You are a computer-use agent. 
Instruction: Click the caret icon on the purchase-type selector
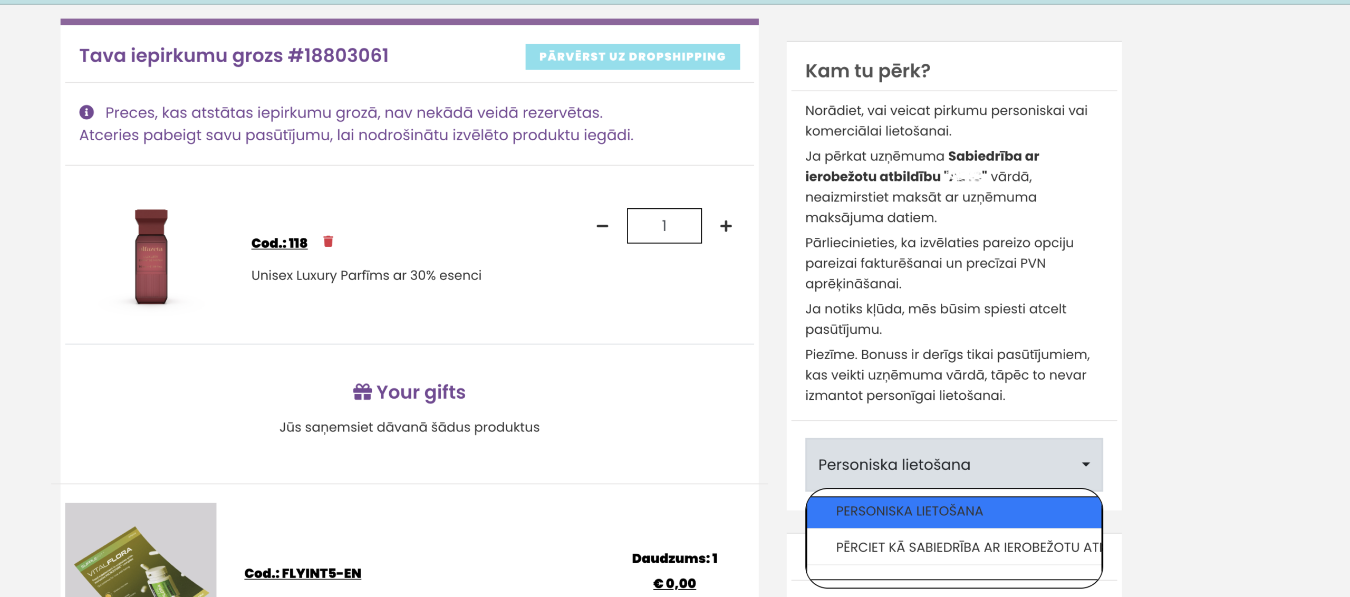(x=1085, y=465)
